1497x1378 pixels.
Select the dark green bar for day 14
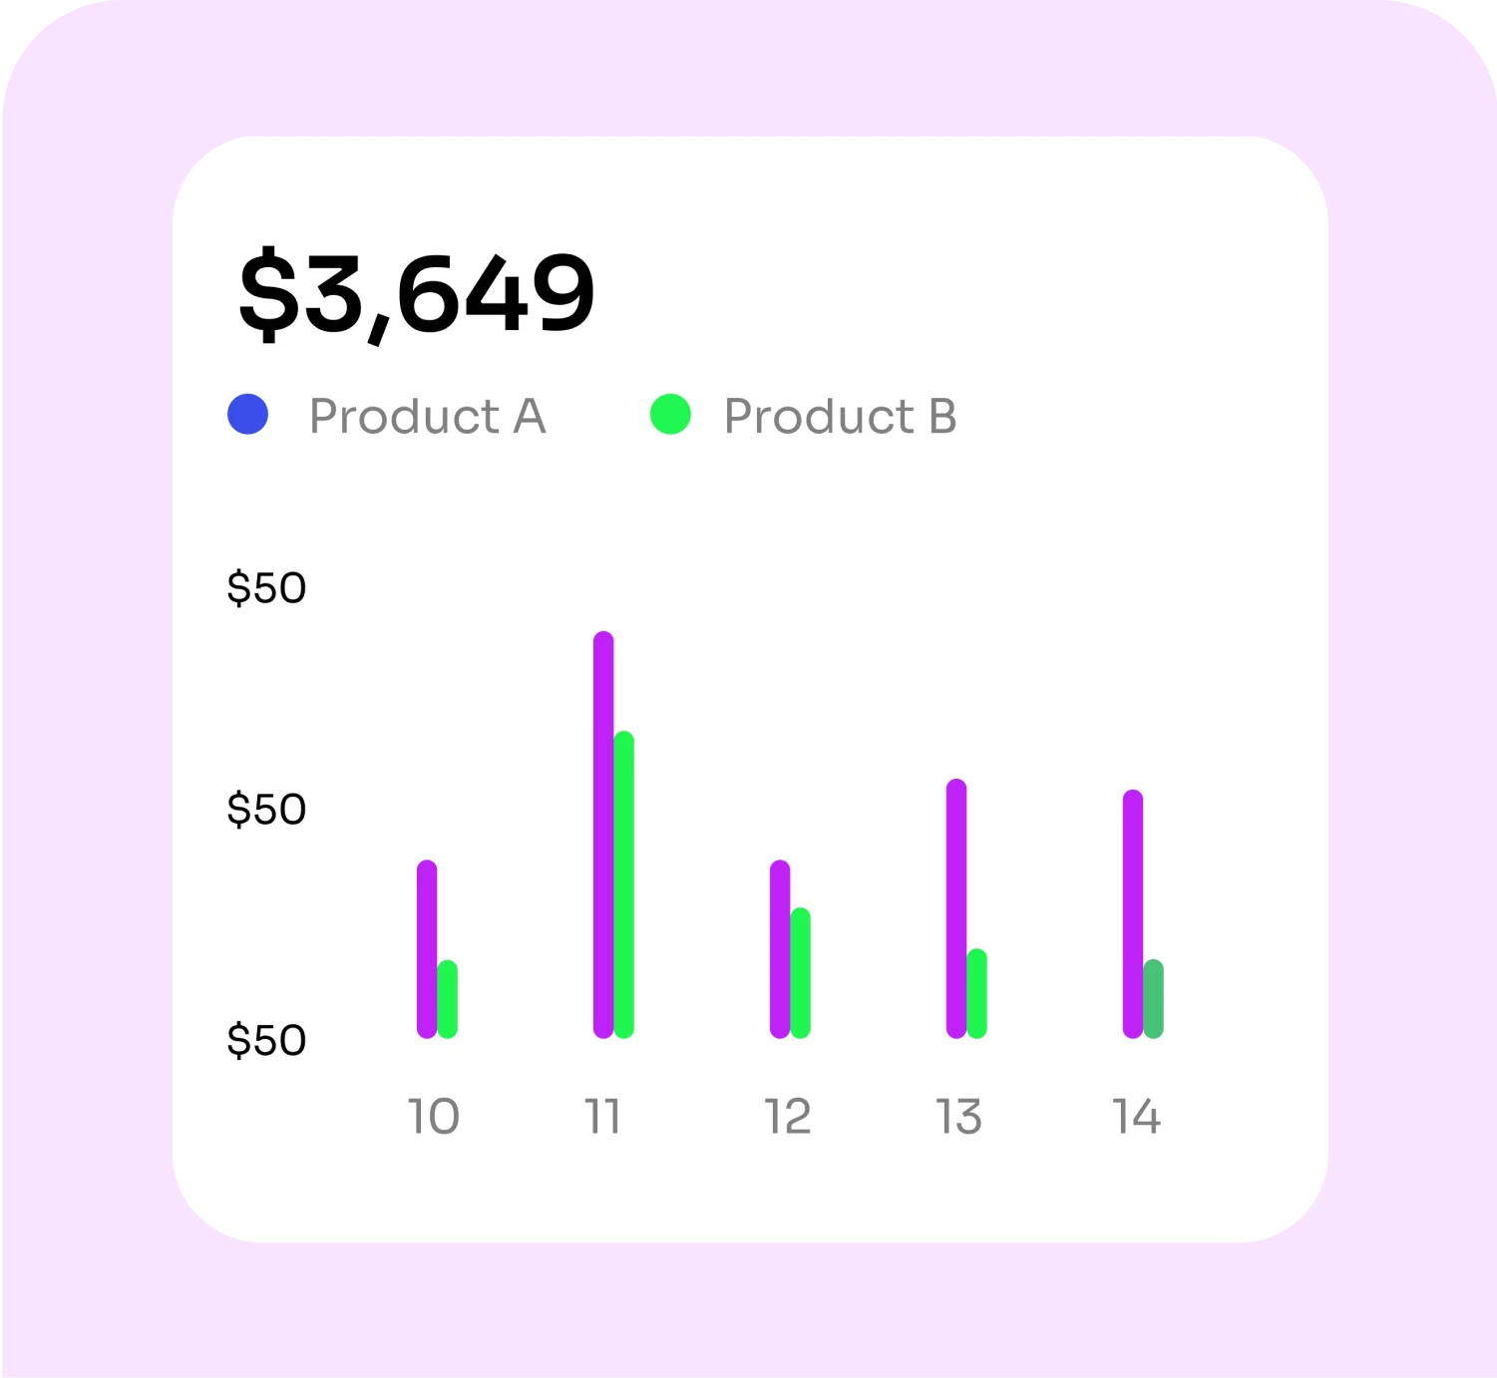pyautogui.click(x=1154, y=998)
